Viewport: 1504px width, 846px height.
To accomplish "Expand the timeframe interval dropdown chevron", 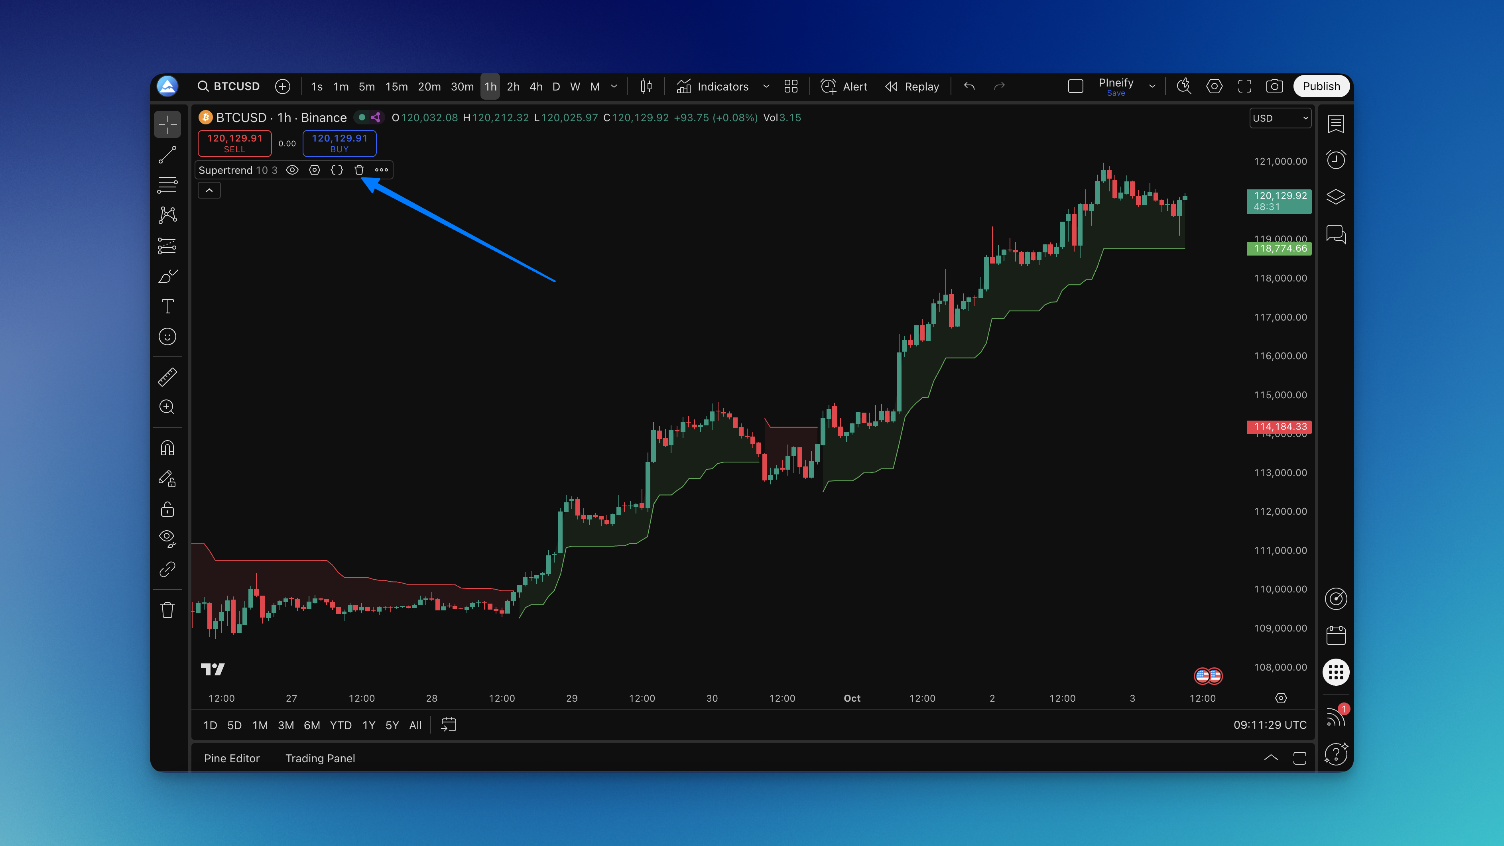I will [614, 87].
